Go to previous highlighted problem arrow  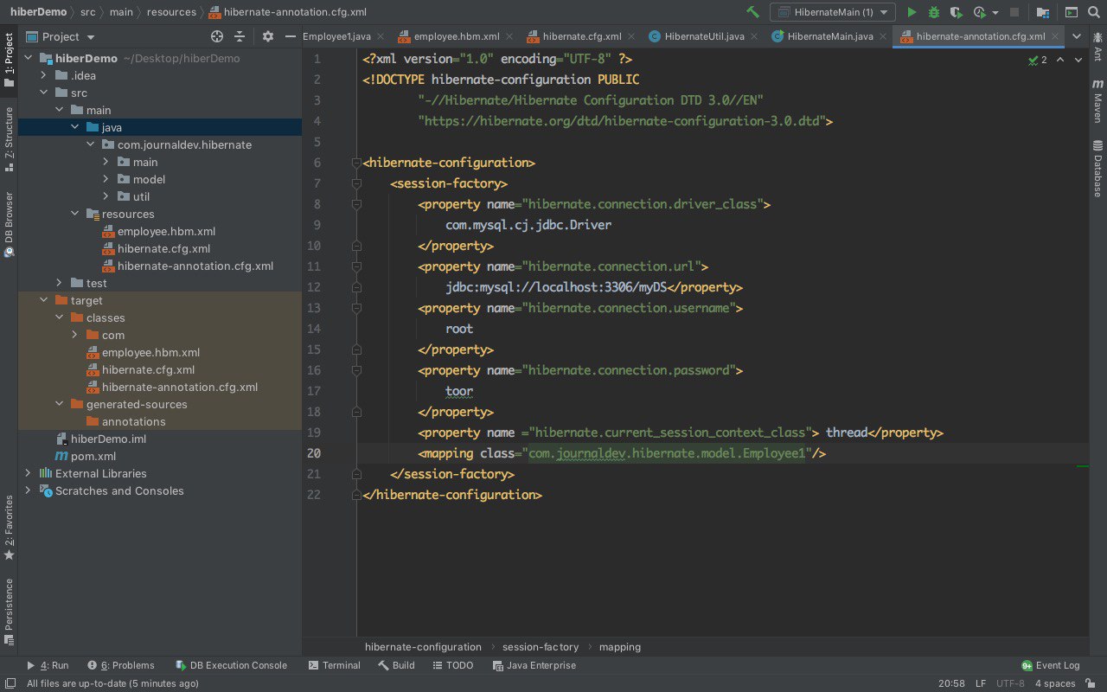pyautogui.click(x=1061, y=60)
